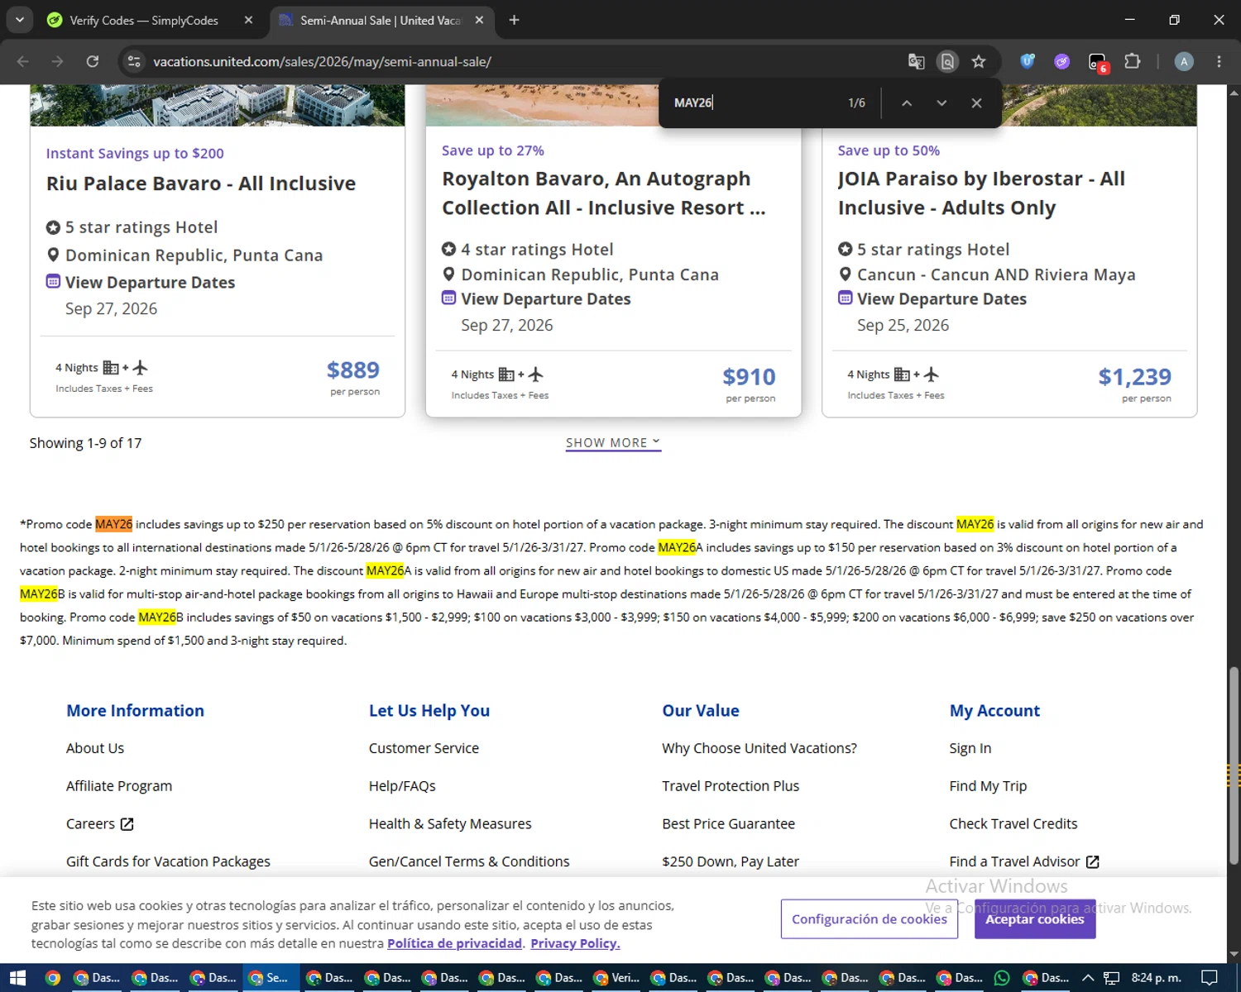Click the find-in-page lens icon in address bar
This screenshot has width=1241, height=992.
pyautogui.click(x=947, y=61)
